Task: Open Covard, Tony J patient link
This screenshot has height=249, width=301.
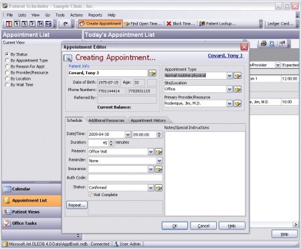Action: pyautogui.click(x=225, y=56)
